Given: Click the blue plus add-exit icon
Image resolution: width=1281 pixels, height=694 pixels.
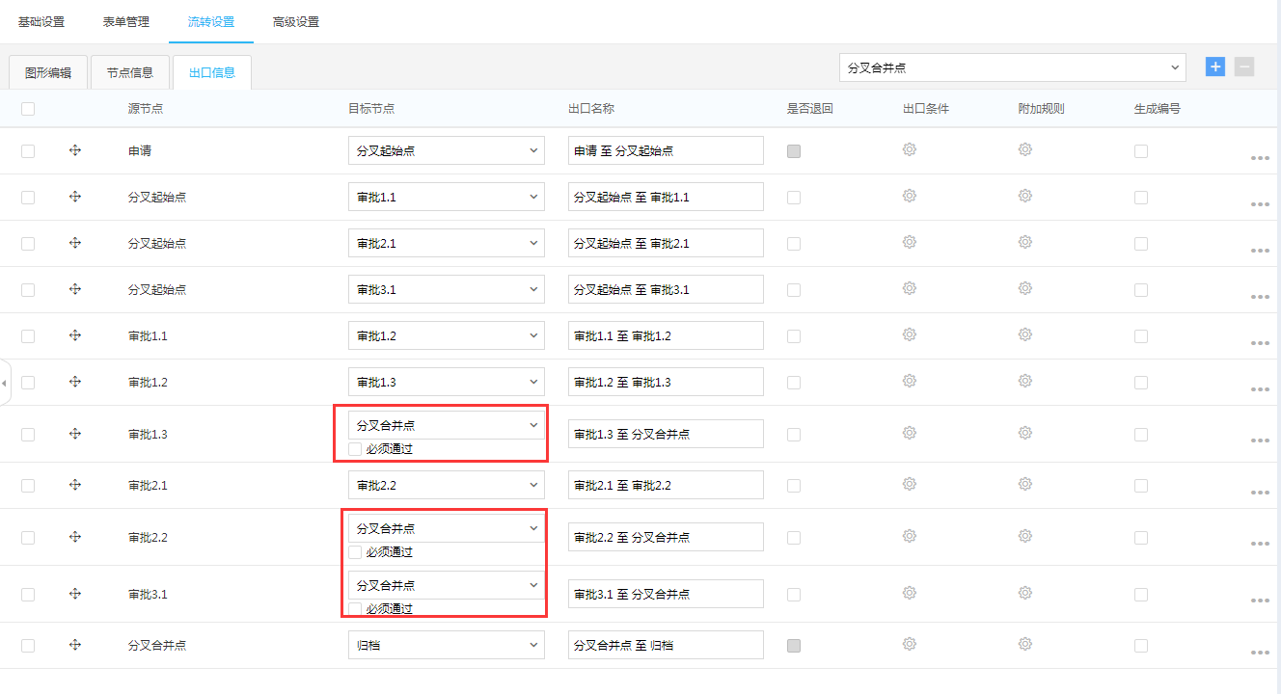Looking at the screenshot, I should point(1215,67).
